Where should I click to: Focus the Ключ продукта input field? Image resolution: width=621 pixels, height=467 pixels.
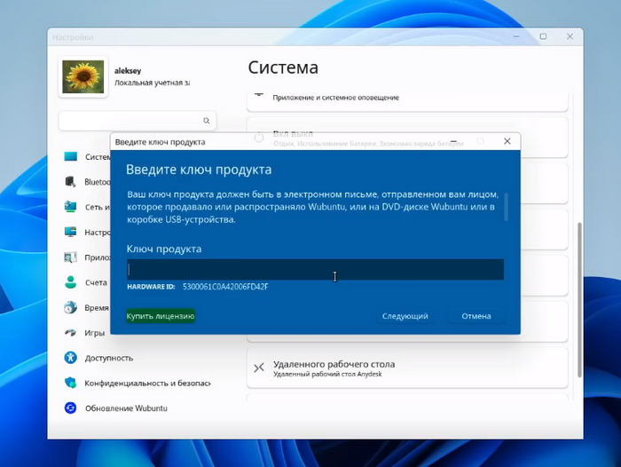click(x=315, y=269)
